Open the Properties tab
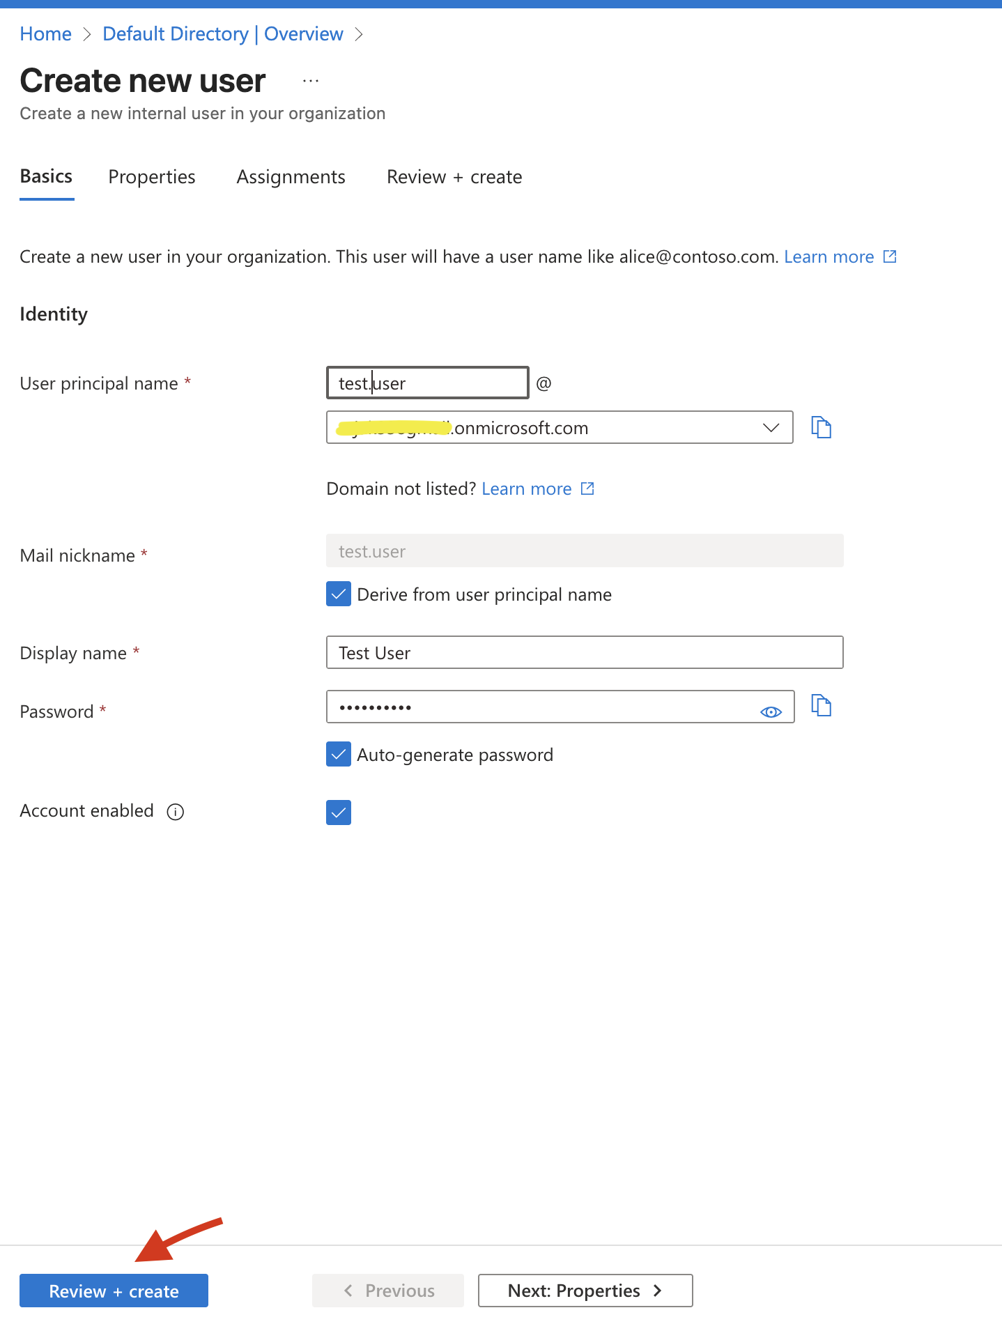Viewport: 1002px width, 1324px height. 152,177
